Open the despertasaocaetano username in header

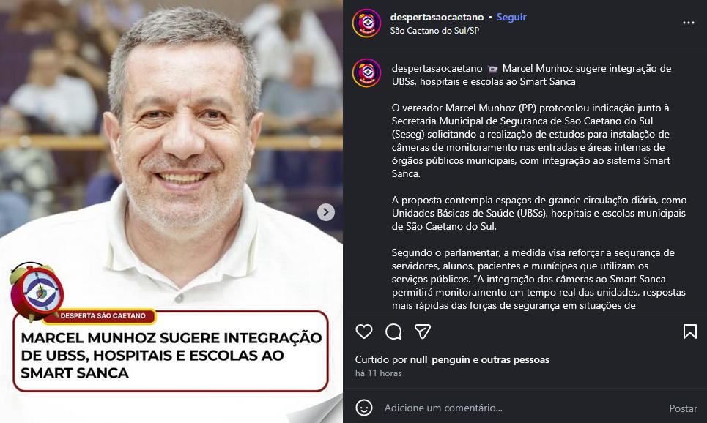click(x=437, y=17)
